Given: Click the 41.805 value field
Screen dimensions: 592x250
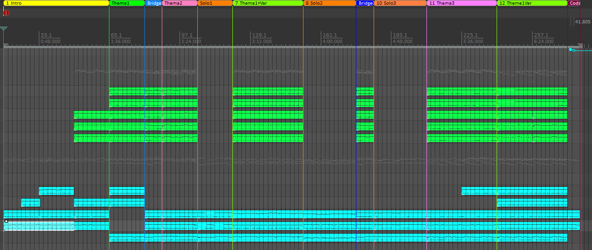Looking at the screenshot, I should pos(583,22).
